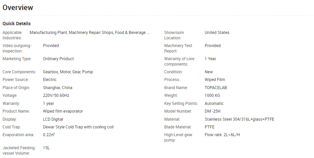Image resolution: width=314 pixels, height=158 pixels.
Task: Click the TOPACELAB brand name value
Action: point(216,88)
